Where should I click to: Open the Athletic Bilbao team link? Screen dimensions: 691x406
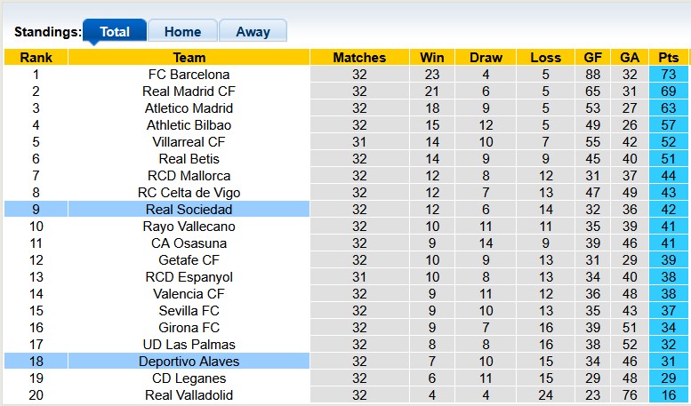(189, 125)
